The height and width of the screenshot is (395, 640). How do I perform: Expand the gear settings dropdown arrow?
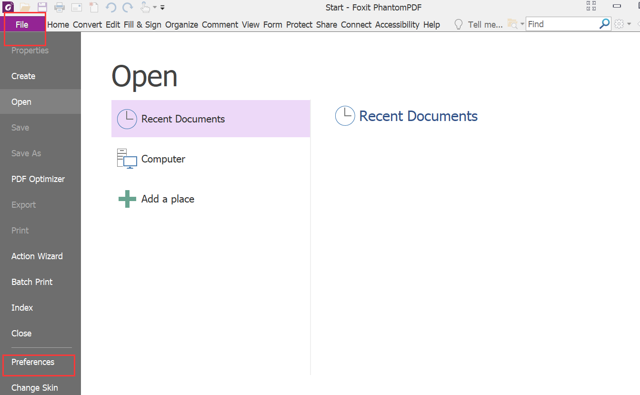coord(629,24)
